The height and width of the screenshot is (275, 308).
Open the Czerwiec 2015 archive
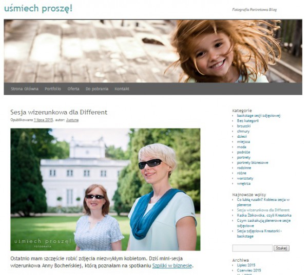point(249,270)
